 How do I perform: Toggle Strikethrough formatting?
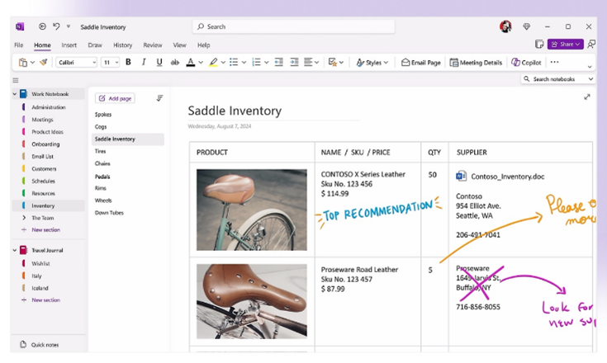click(175, 62)
